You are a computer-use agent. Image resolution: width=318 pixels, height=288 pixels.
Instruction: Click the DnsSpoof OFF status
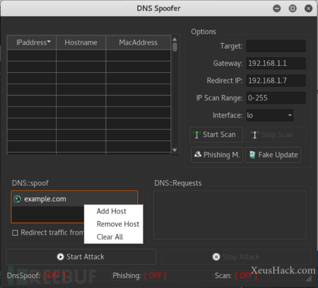click(54, 276)
